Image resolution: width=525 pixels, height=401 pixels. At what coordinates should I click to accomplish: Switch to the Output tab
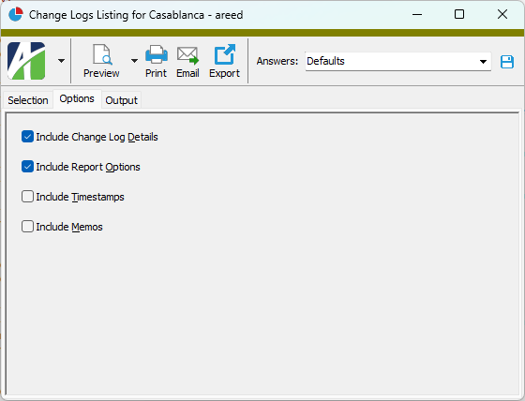(121, 100)
